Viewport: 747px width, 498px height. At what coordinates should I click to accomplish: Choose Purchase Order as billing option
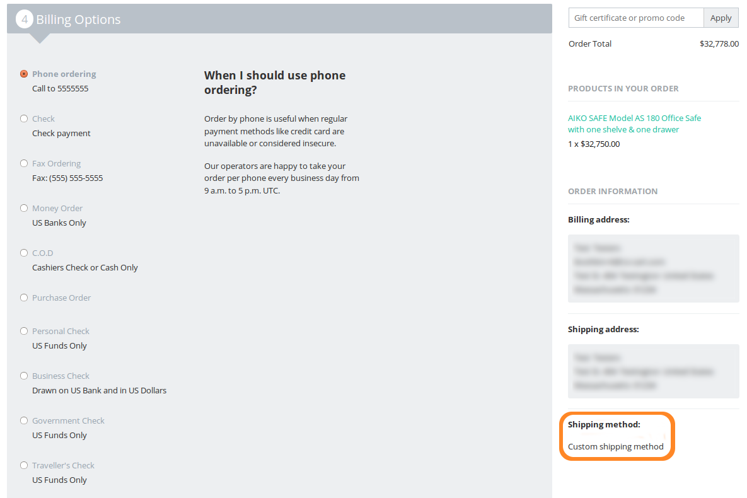point(24,298)
